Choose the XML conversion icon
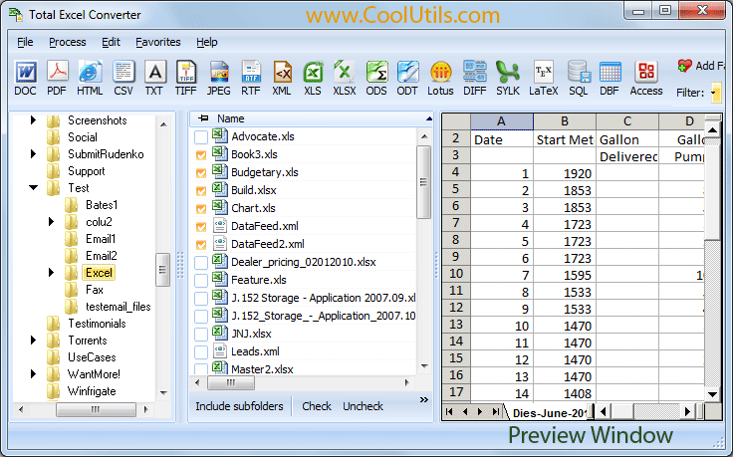 click(x=282, y=78)
